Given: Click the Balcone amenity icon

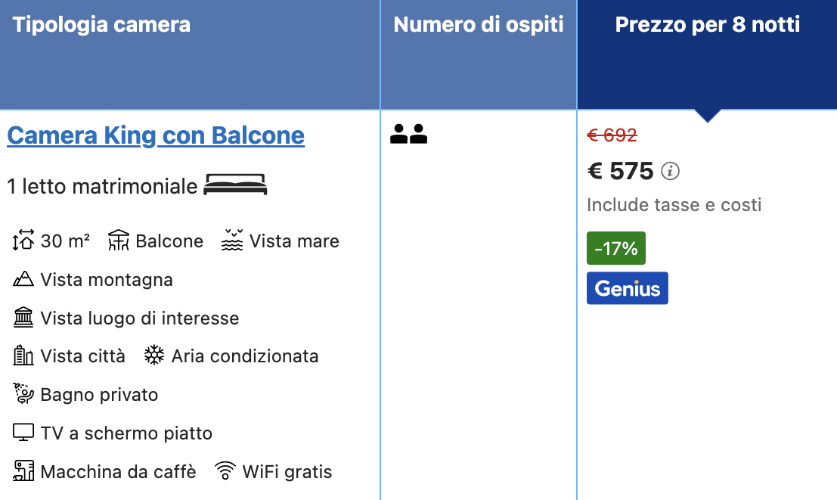Looking at the screenshot, I should (x=119, y=241).
